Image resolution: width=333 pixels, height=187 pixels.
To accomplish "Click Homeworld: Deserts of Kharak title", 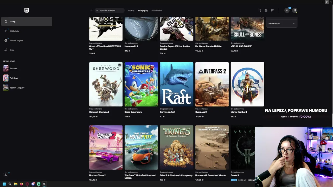I will (210, 175).
